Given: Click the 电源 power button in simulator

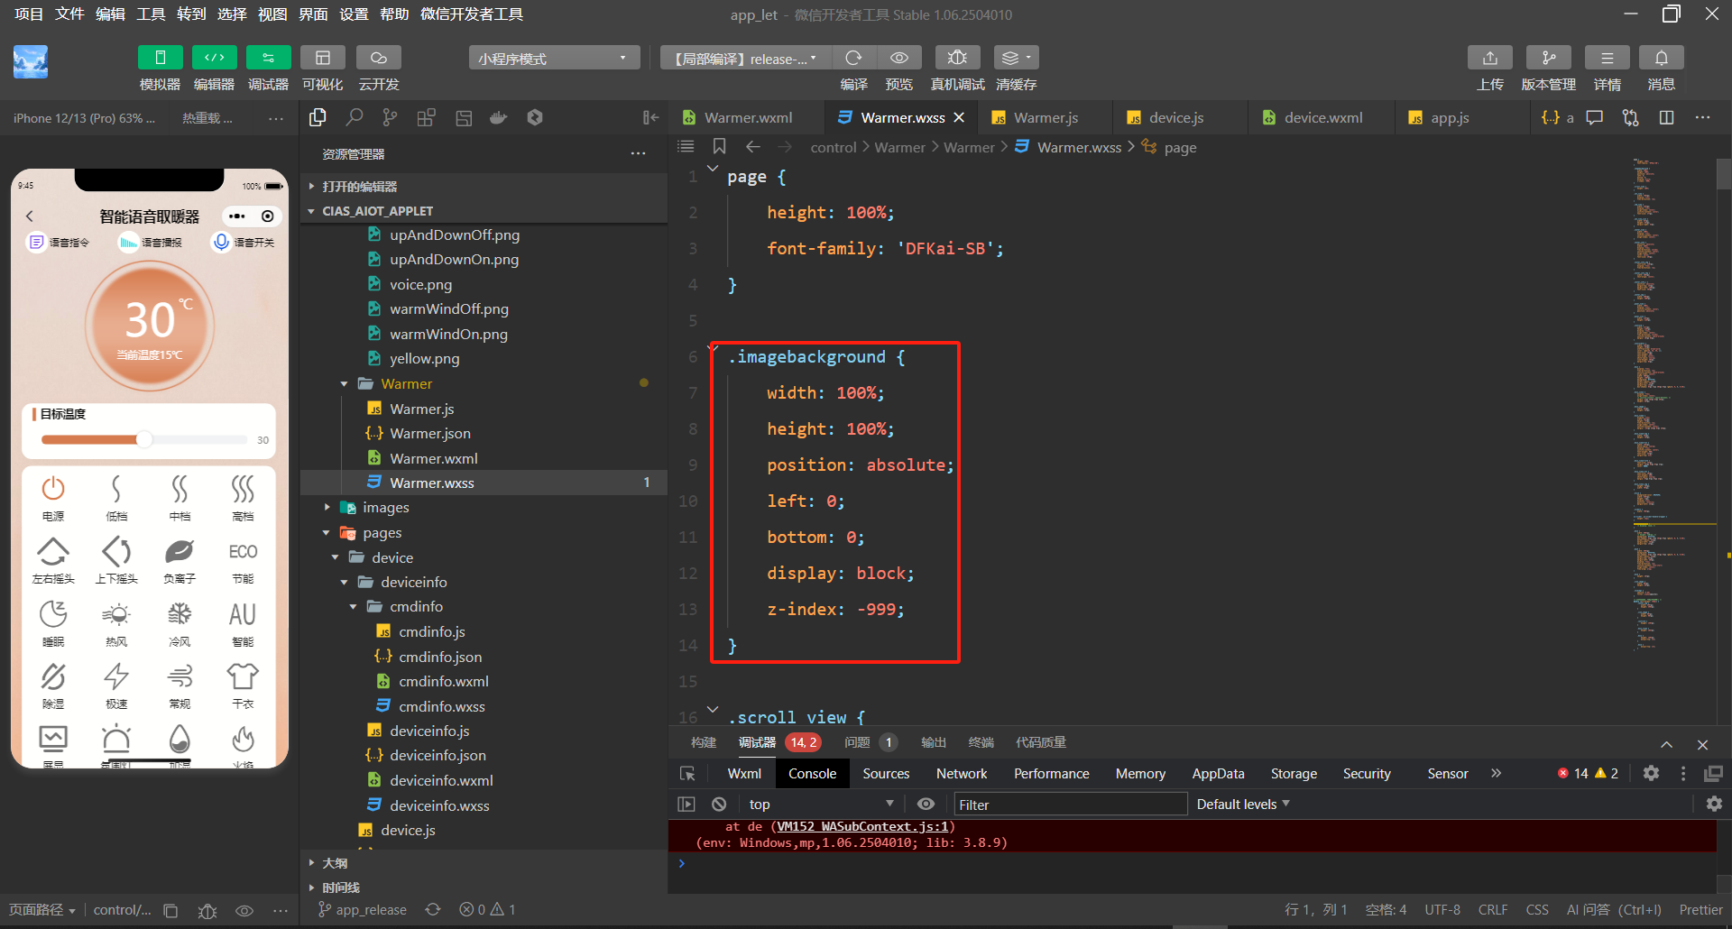Looking at the screenshot, I should (x=53, y=489).
